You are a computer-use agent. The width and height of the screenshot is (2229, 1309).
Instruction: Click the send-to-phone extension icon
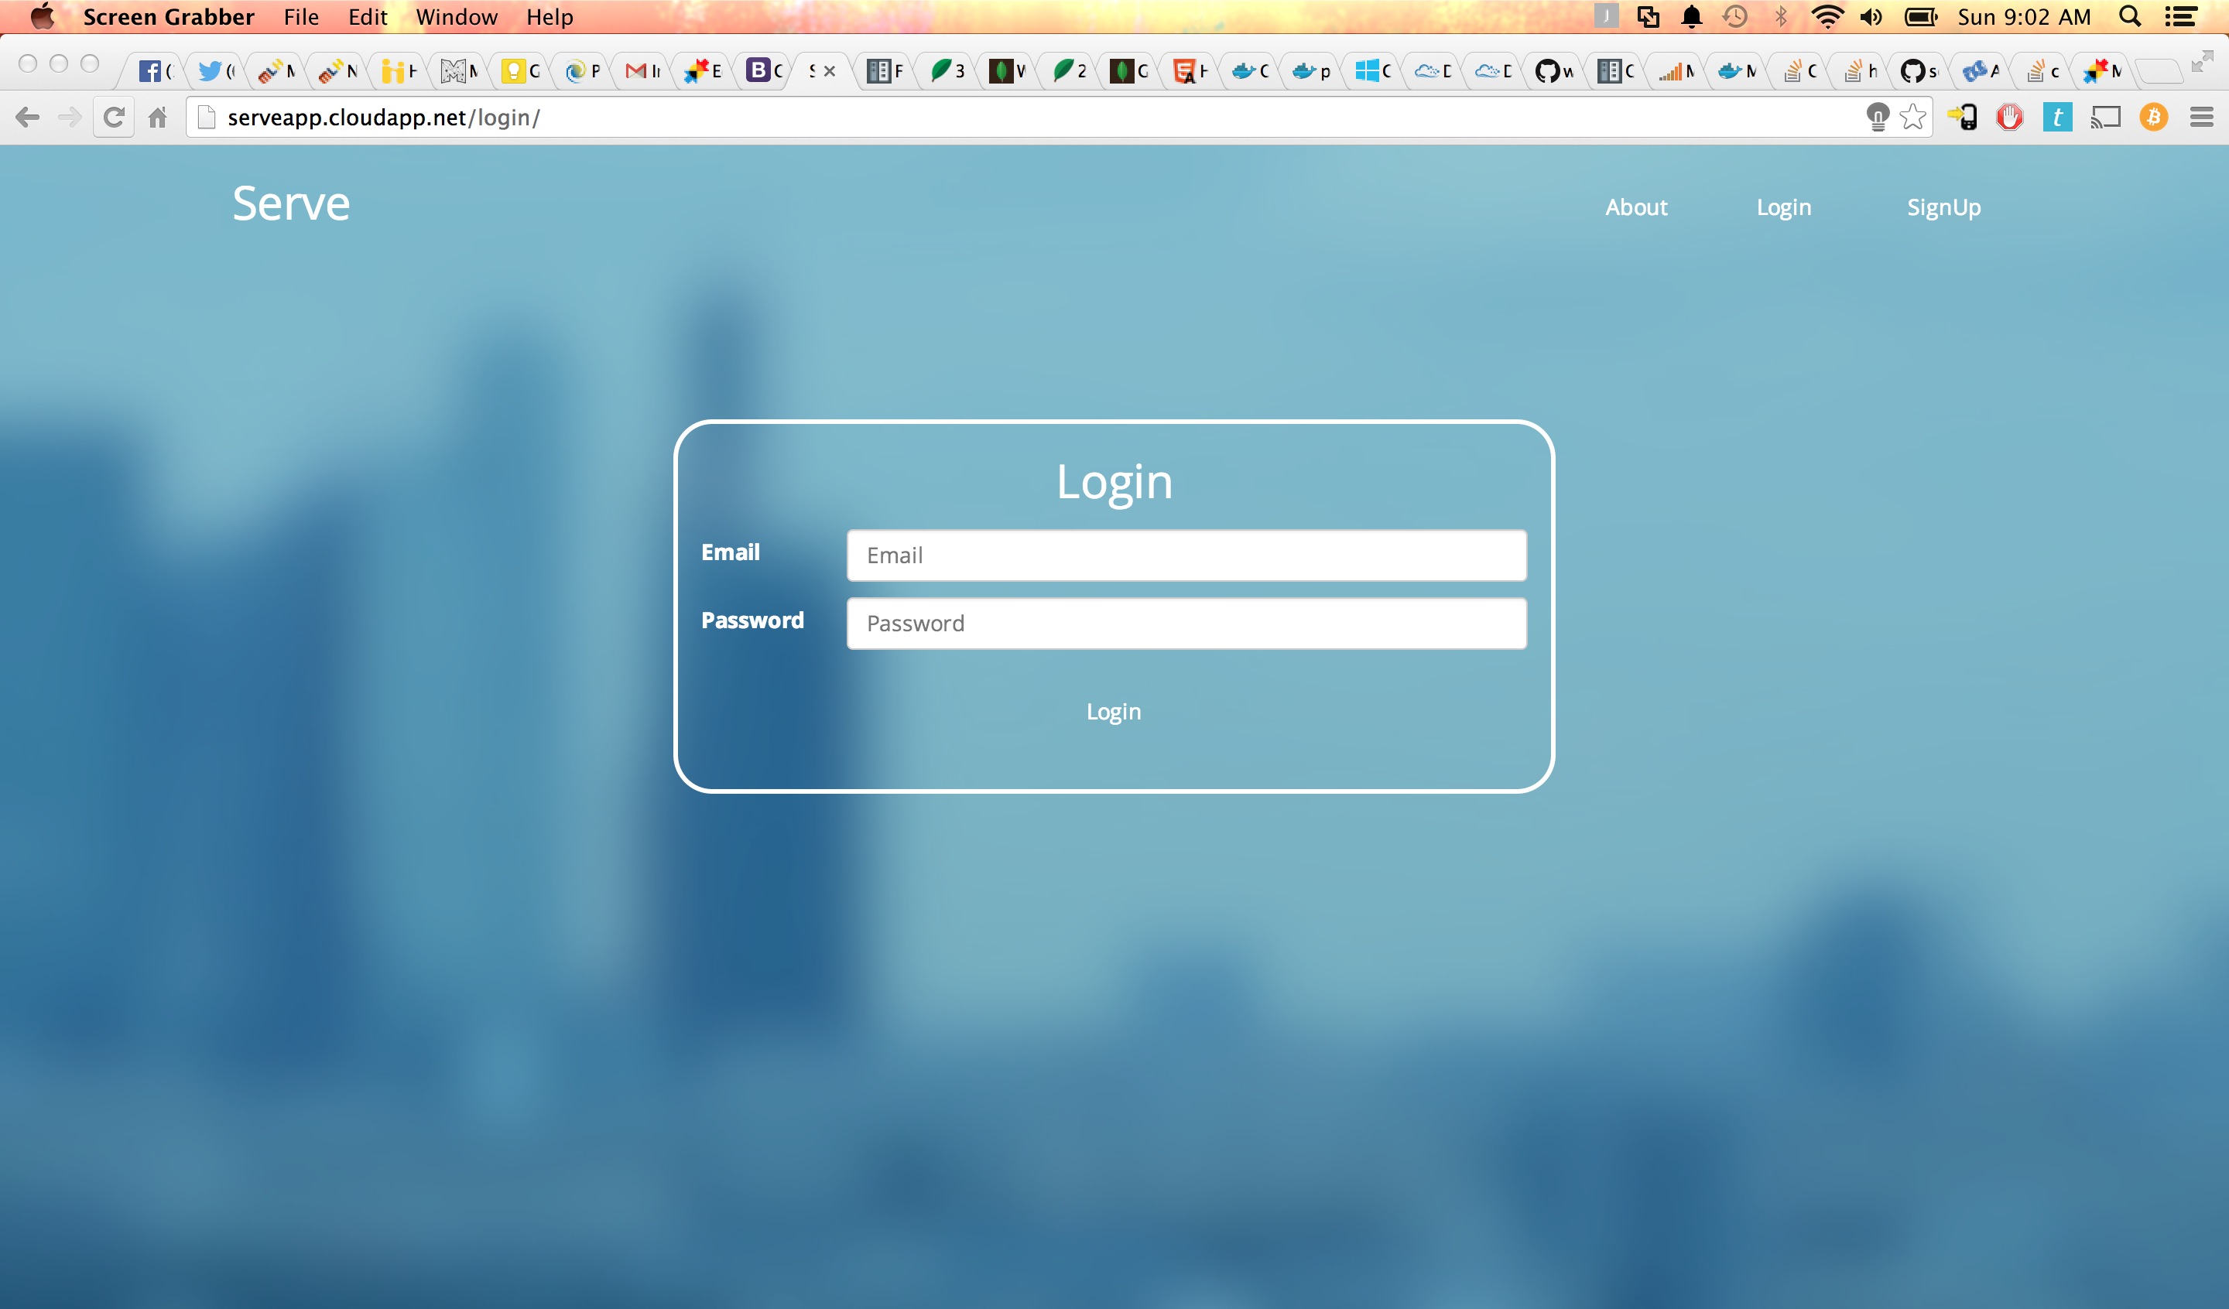(x=1962, y=117)
